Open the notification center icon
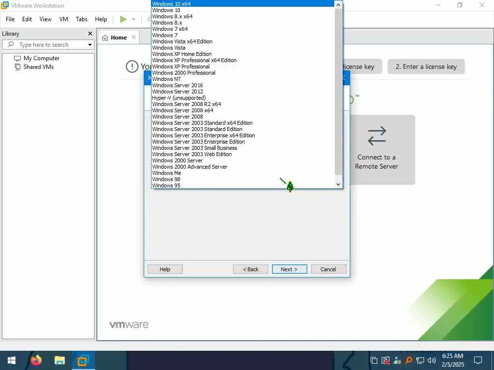This screenshot has width=494, height=370. point(478,360)
